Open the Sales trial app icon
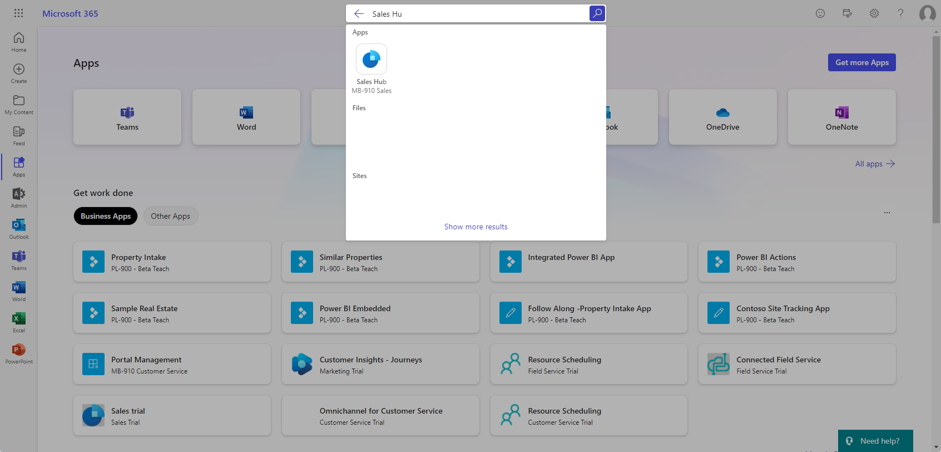 click(x=93, y=415)
